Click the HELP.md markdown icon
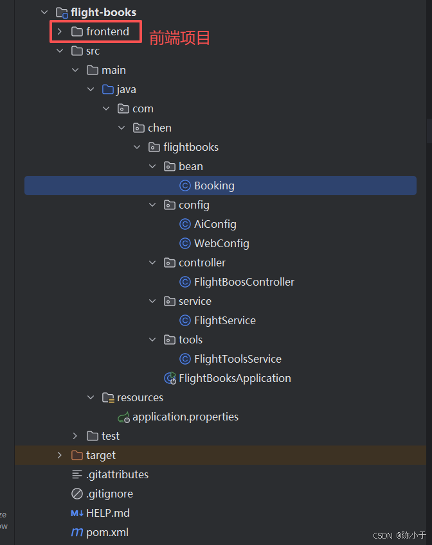Viewport: 432px width, 545px height. pos(77,513)
